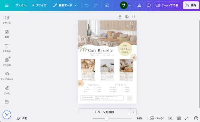Select the green QR code placeholder

130,98
